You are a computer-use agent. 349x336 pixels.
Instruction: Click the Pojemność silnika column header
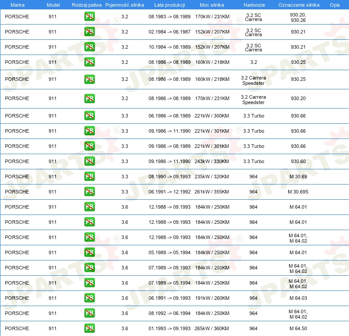pos(125,5)
